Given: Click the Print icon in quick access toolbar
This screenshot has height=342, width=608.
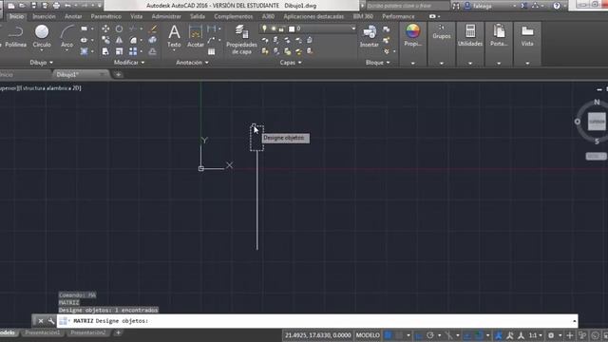Looking at the screenshot, I should pyautogui.click(x=57, y=6).
